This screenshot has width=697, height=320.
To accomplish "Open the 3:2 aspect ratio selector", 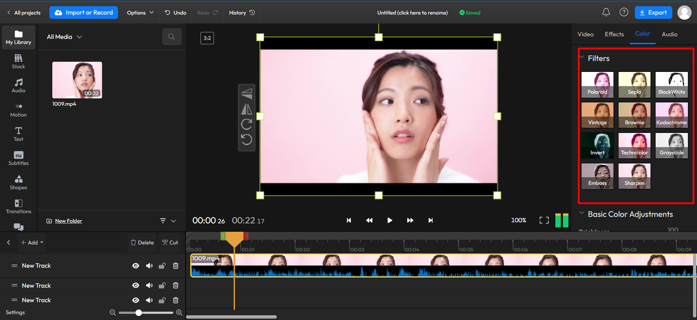I will [x=207, y=38].
